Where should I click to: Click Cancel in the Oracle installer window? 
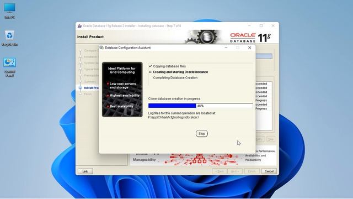[x=269, y=171]
